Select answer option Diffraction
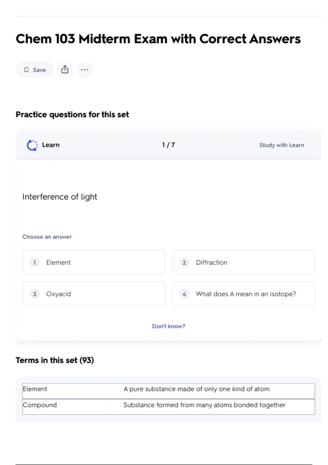This screenshot has height=465, width=328. coord(243,262)
